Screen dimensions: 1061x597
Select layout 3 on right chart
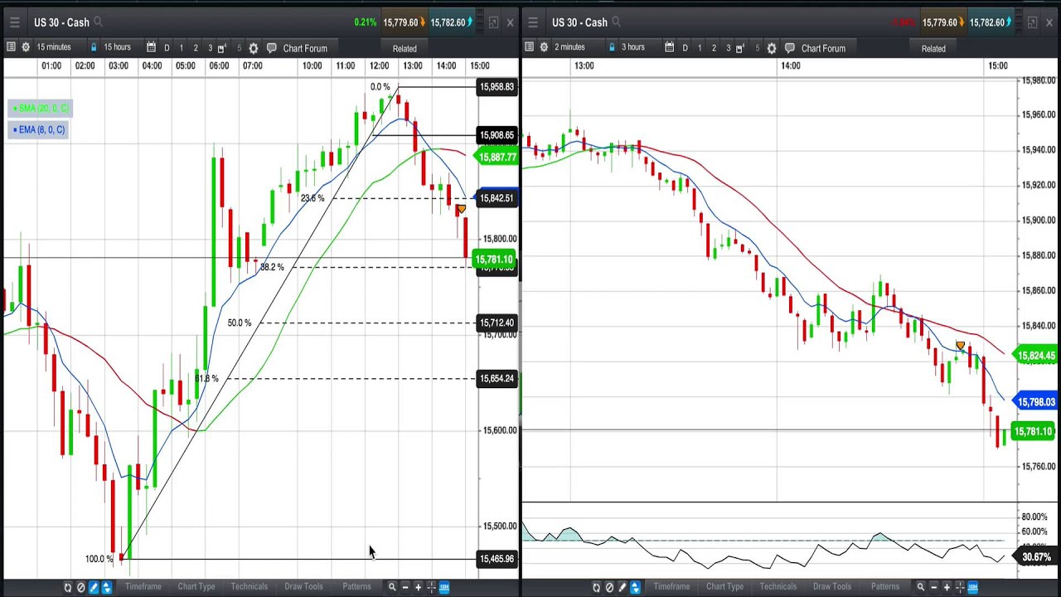tap(728, 48)
